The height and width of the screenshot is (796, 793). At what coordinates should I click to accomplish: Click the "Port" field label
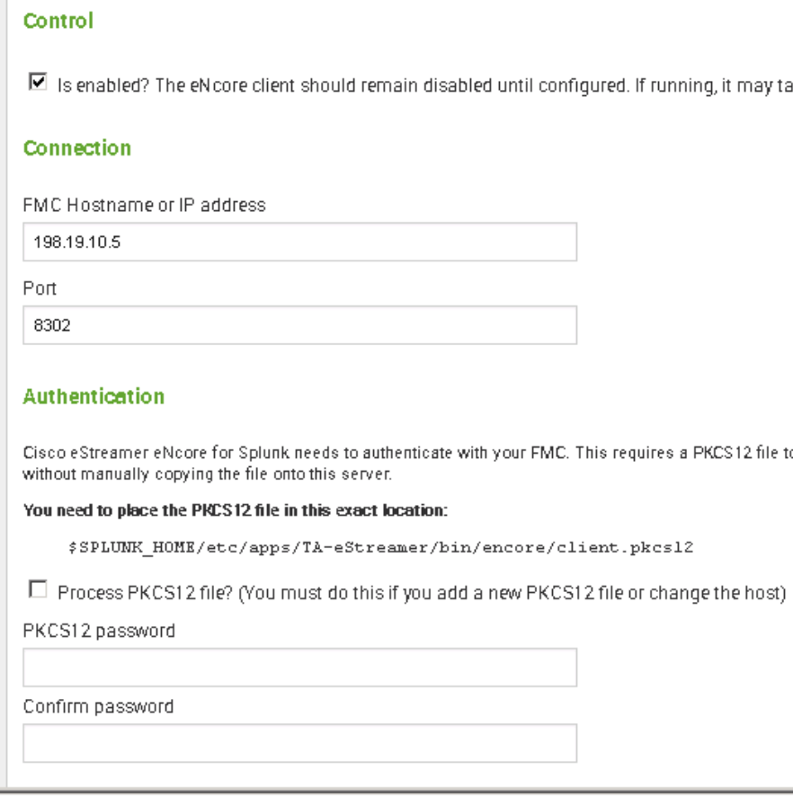[x=40, y=289]
